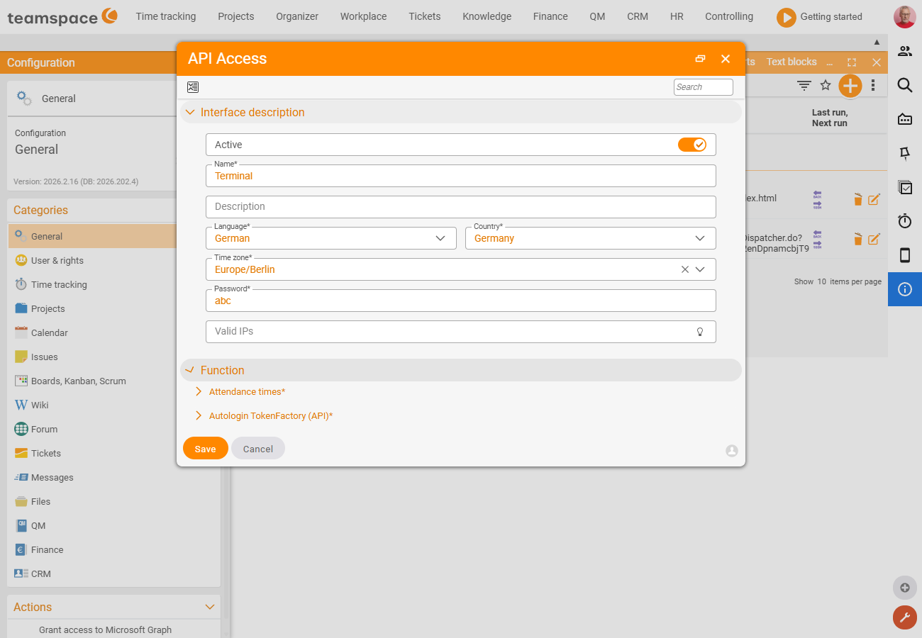Click the restore-window icon of API Access dialog

click(x=700, y=59)
